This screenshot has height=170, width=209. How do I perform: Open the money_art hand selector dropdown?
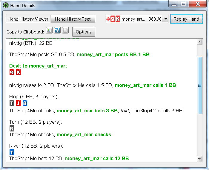(x=137, y=19)
